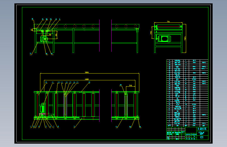Screen dimensions: 227x147
Task: Select the gear reducer in the elevation view
Action: coord(44,39)
